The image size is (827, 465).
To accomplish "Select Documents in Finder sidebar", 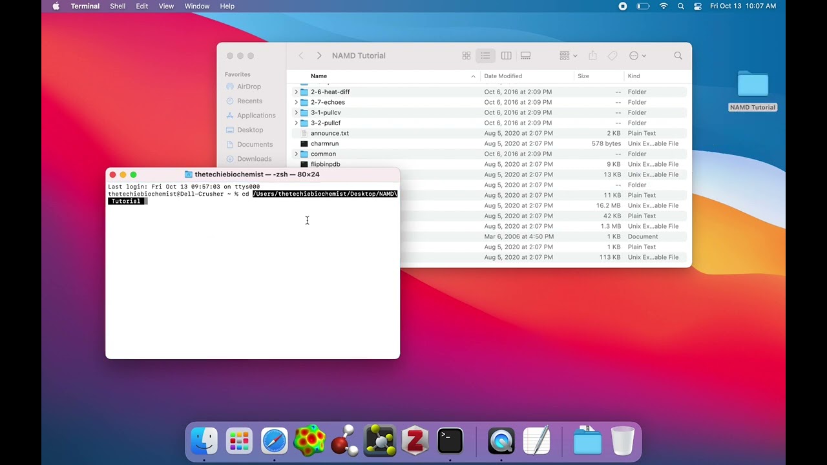I will pos(249,145).
